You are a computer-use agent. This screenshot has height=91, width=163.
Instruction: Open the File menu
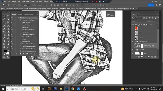point(5,2)
